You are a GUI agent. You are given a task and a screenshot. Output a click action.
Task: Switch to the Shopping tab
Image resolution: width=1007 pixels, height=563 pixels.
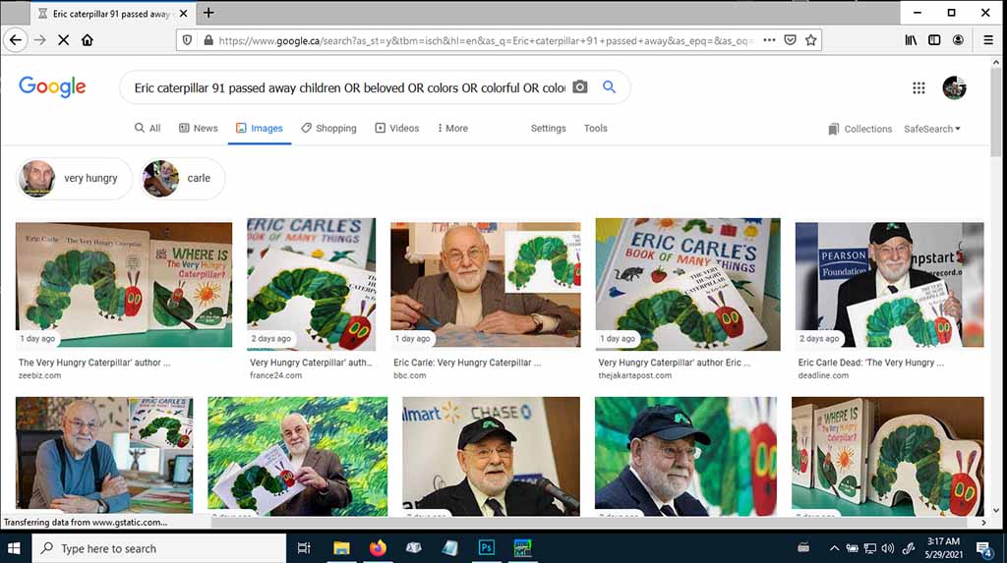328,129
